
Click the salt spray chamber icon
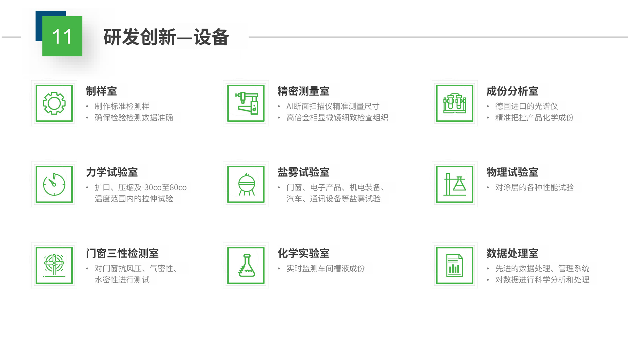[246, 184]
